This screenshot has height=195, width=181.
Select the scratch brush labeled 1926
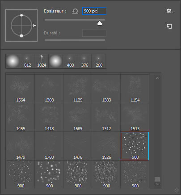pos(106,146)
